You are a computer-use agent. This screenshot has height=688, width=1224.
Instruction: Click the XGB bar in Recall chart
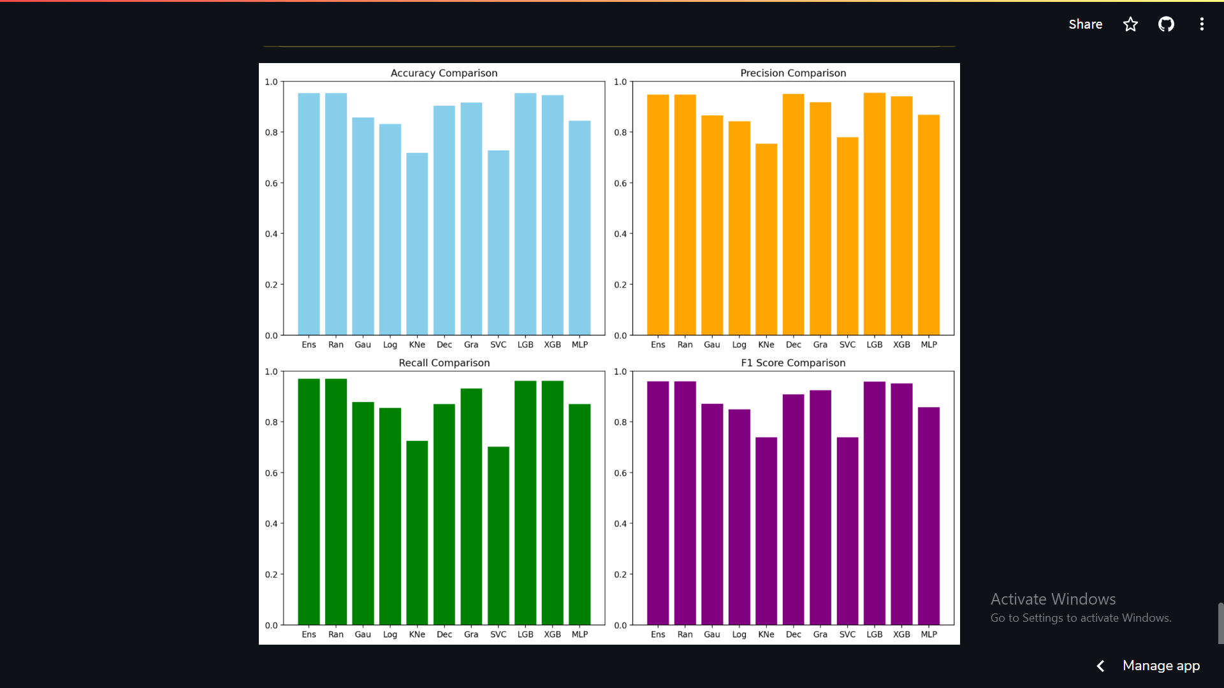pos(552,503)
